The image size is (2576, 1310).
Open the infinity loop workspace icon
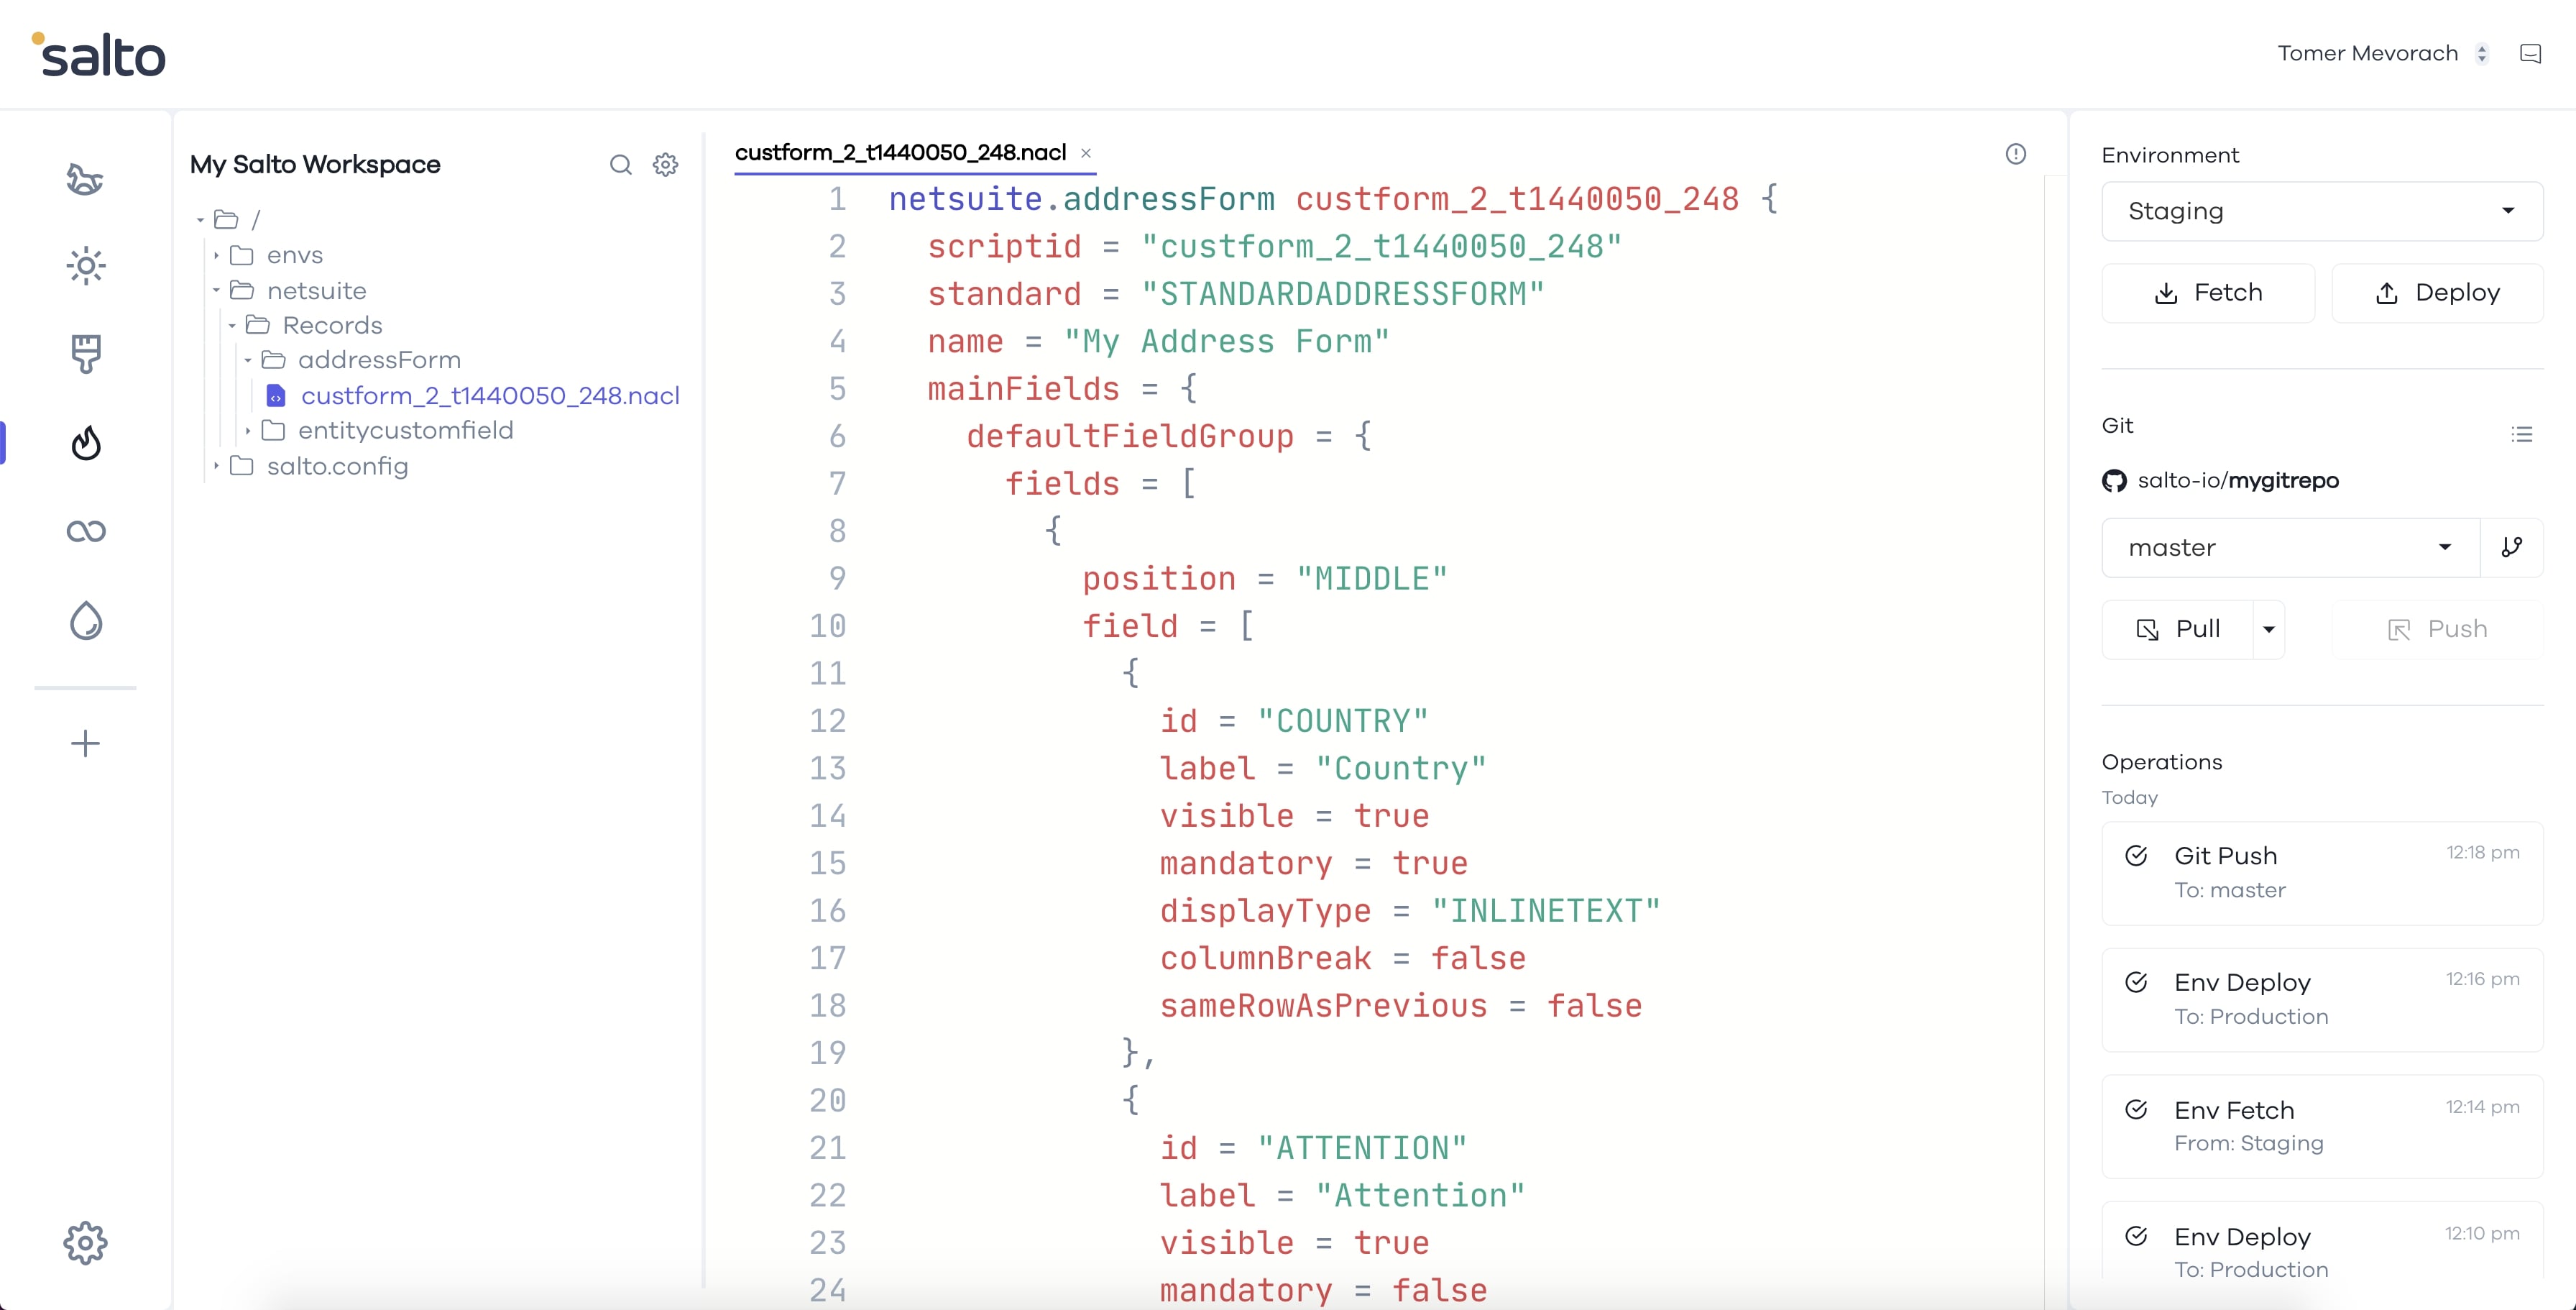click(86, 531)
